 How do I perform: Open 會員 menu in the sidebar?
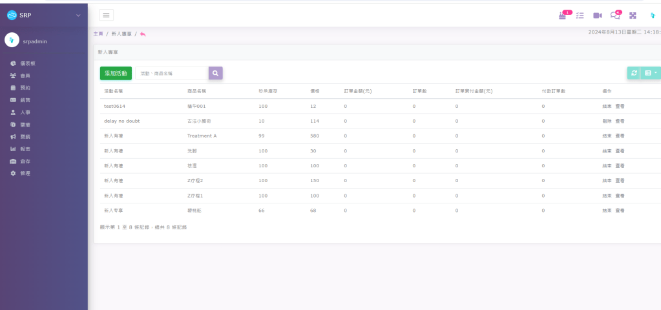point(25,76)
